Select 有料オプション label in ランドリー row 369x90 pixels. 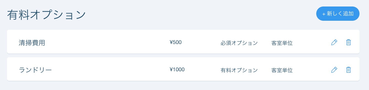point(239,70)
